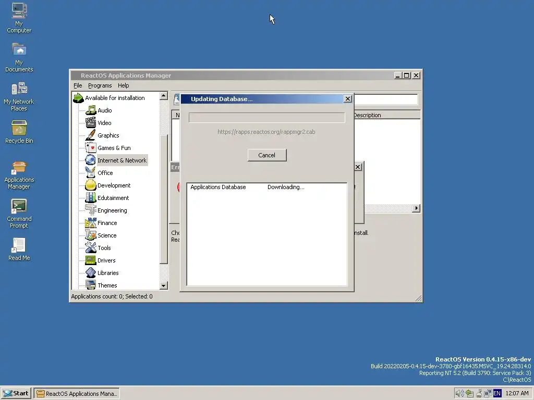Open the Programs menu
This screenshot has height=400, width=534.
pyautogui.click(x=100, y=85)
